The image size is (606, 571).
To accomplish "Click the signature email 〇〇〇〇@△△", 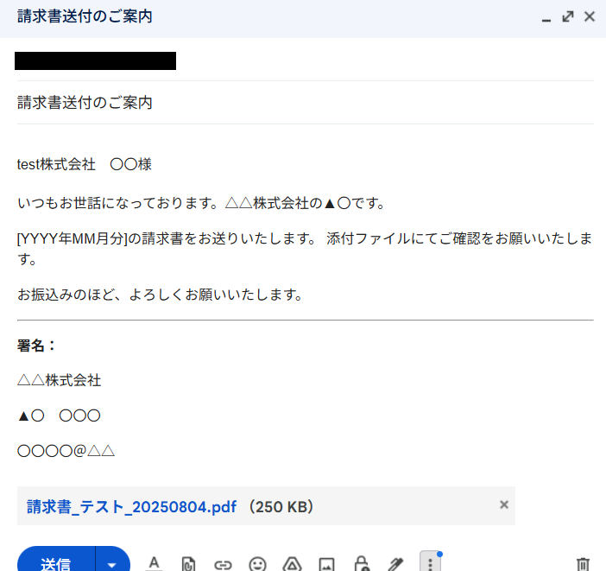I will pos(66,451).
